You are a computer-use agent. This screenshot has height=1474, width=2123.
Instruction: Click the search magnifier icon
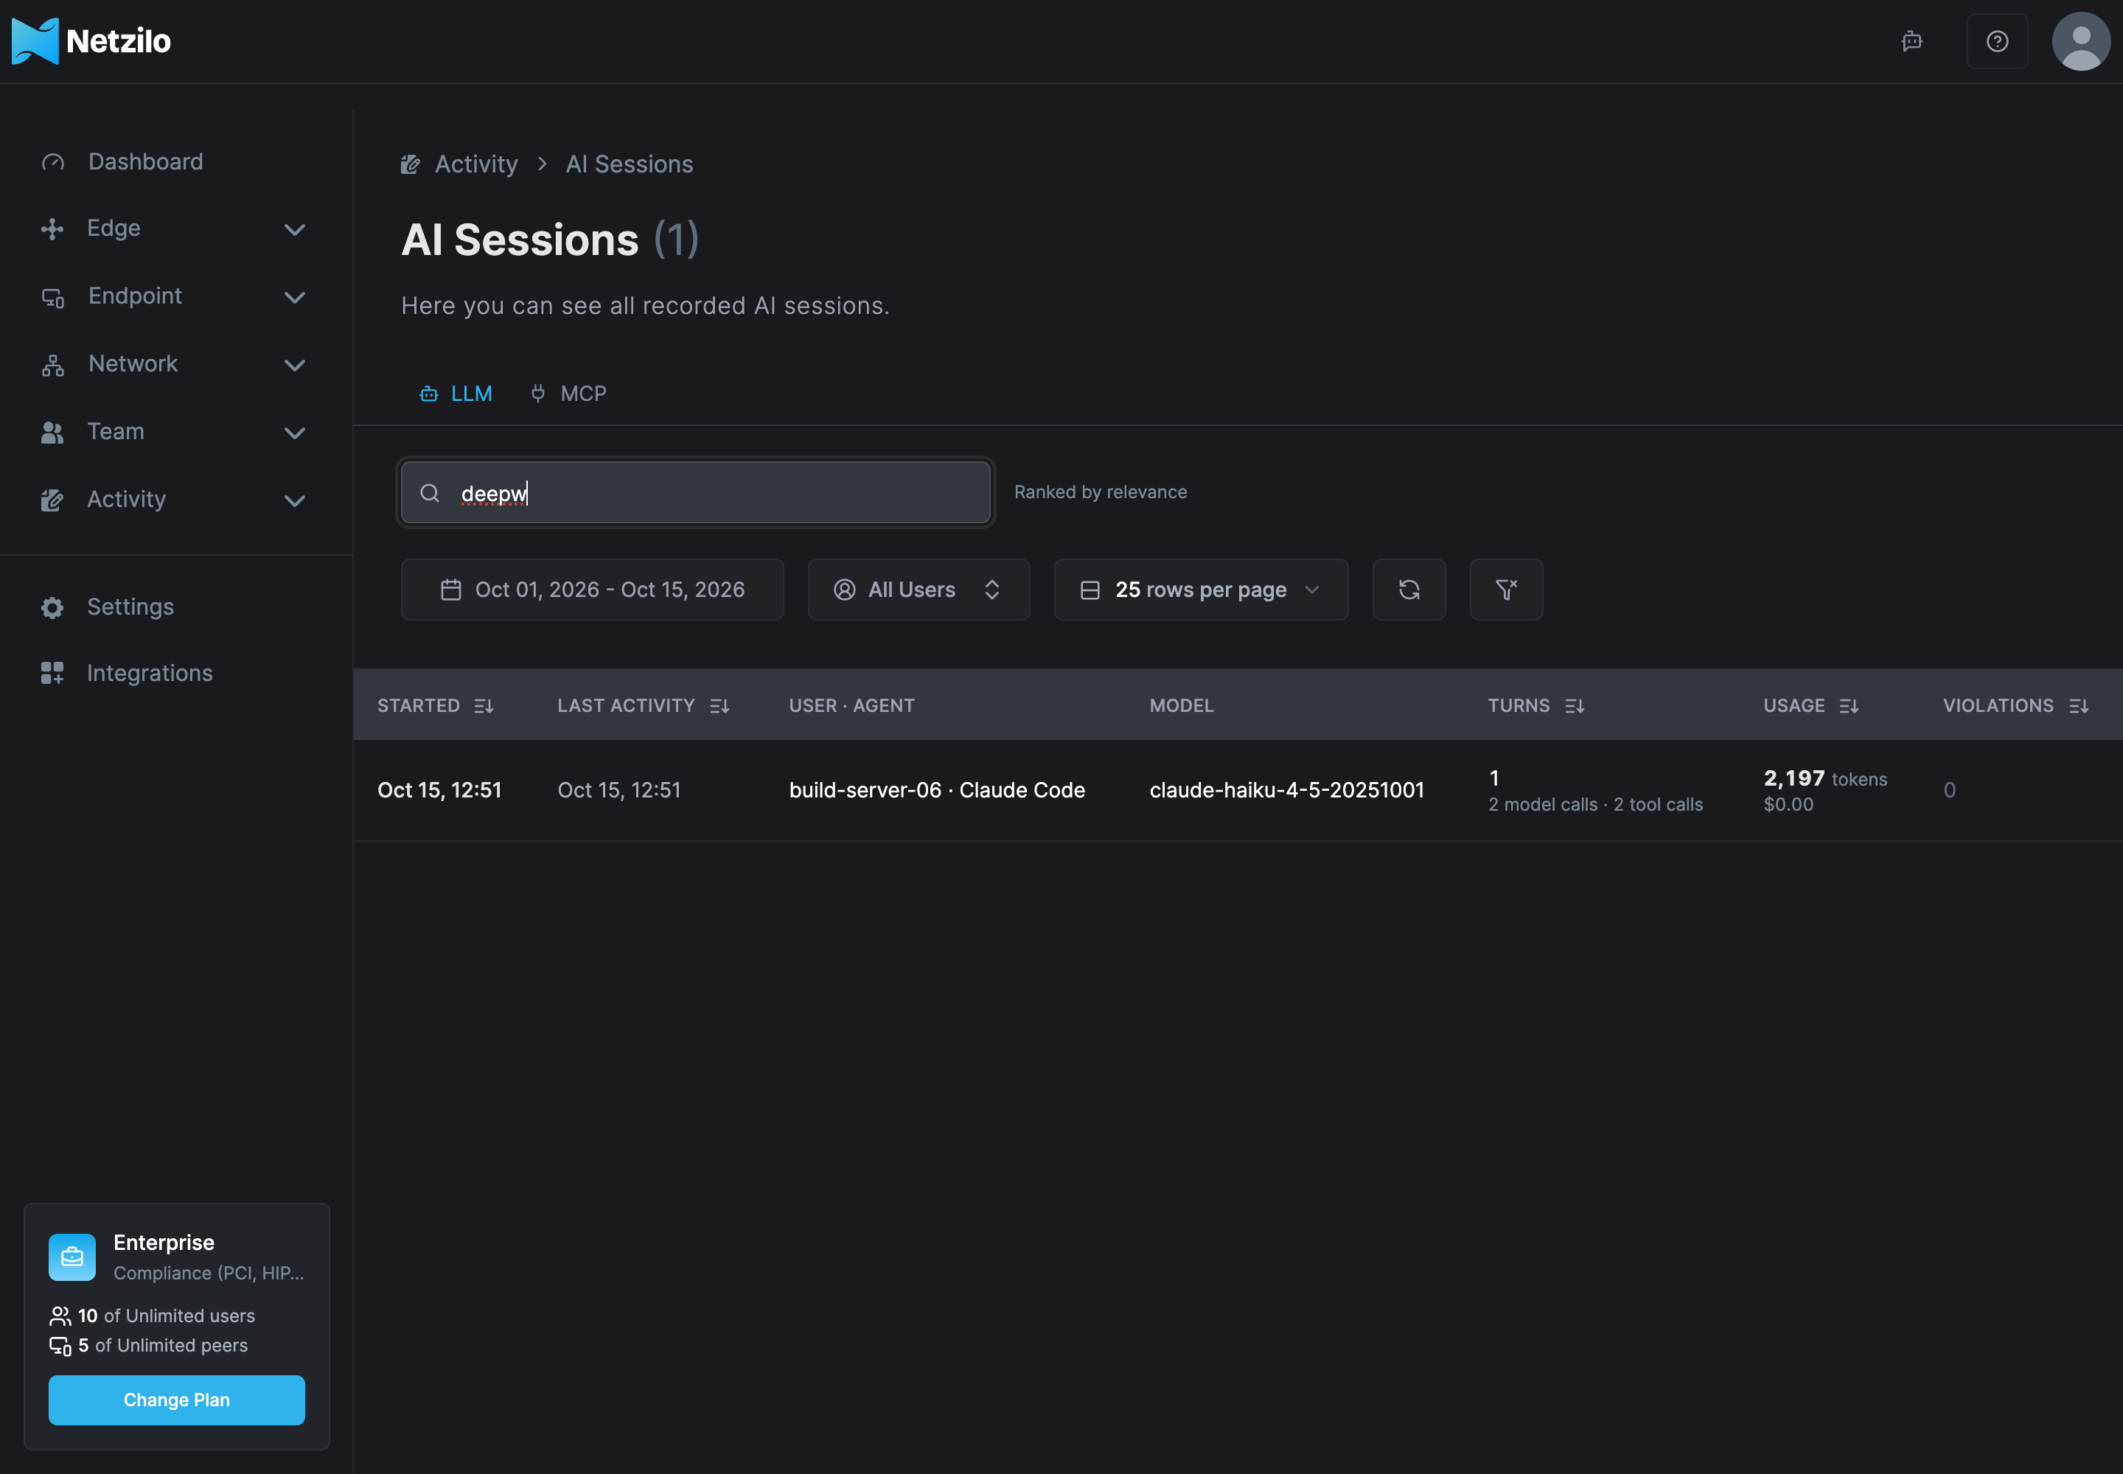point(430,493)
